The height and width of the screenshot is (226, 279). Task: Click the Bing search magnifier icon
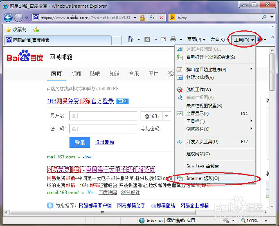click(265, 17)
